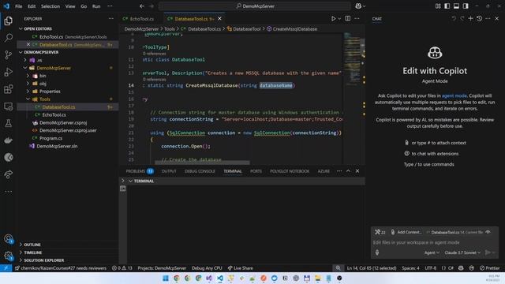Open Claude 3.7 Sonnet model dropdown

coord(462,252)
